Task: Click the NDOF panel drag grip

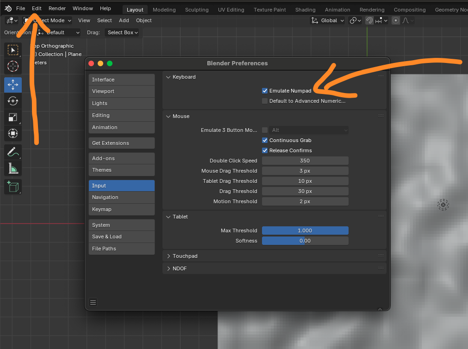Action: [381, 268]
